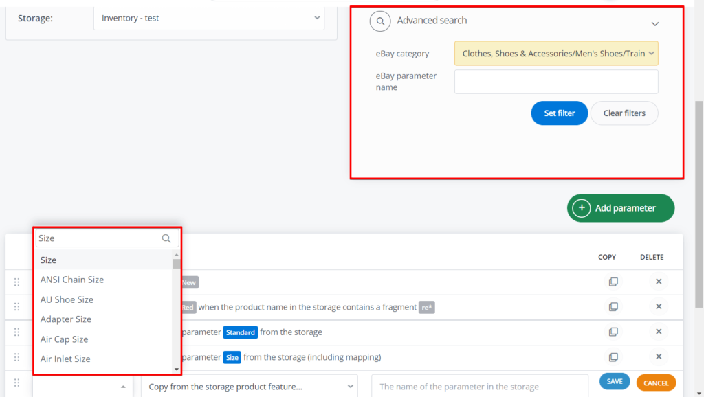Viewport: 704px width, 397px height.
Task: Click the Advanced search magnifier icon
Action: (379, 21)
